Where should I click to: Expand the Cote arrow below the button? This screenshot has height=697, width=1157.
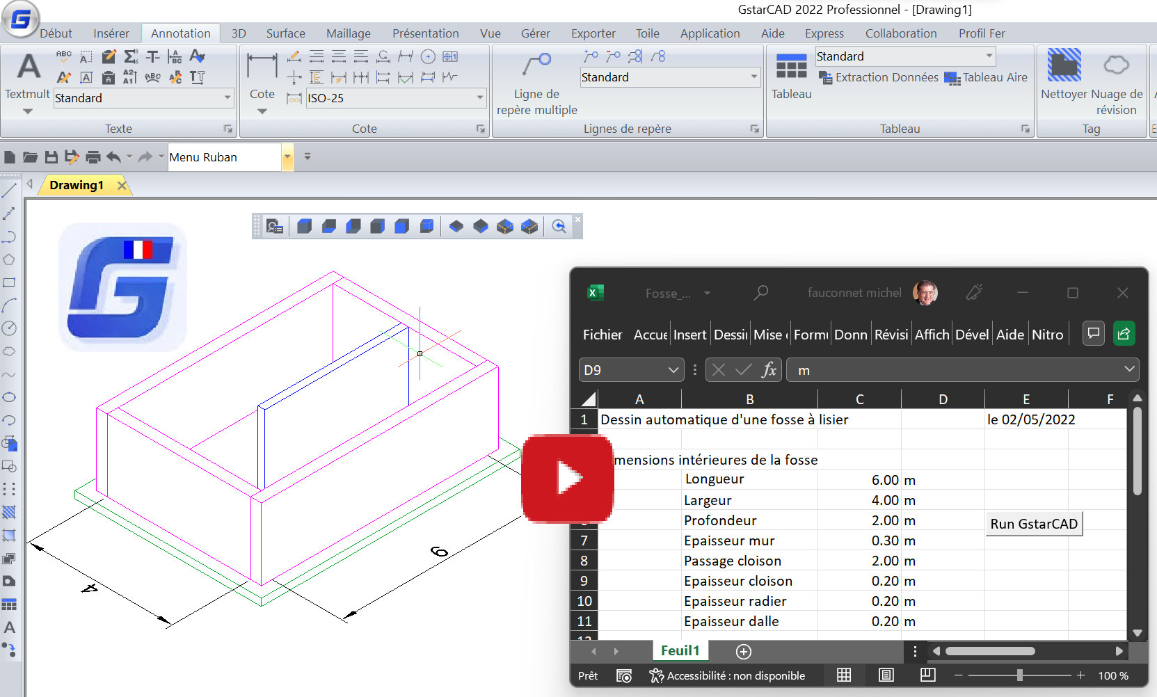coord(262,111)
